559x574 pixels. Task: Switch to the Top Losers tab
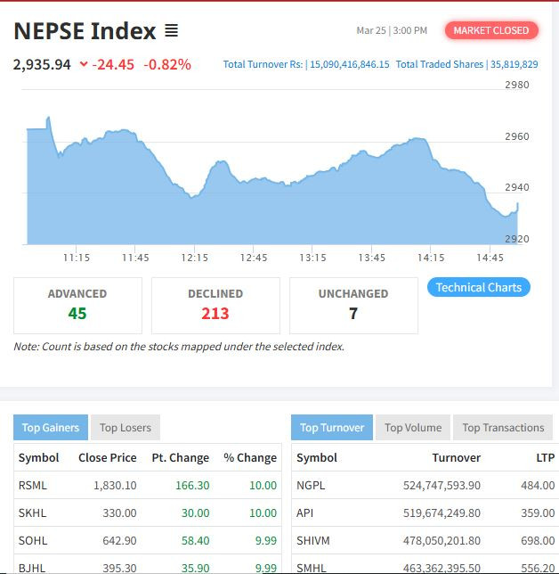[x=126, y=428]
